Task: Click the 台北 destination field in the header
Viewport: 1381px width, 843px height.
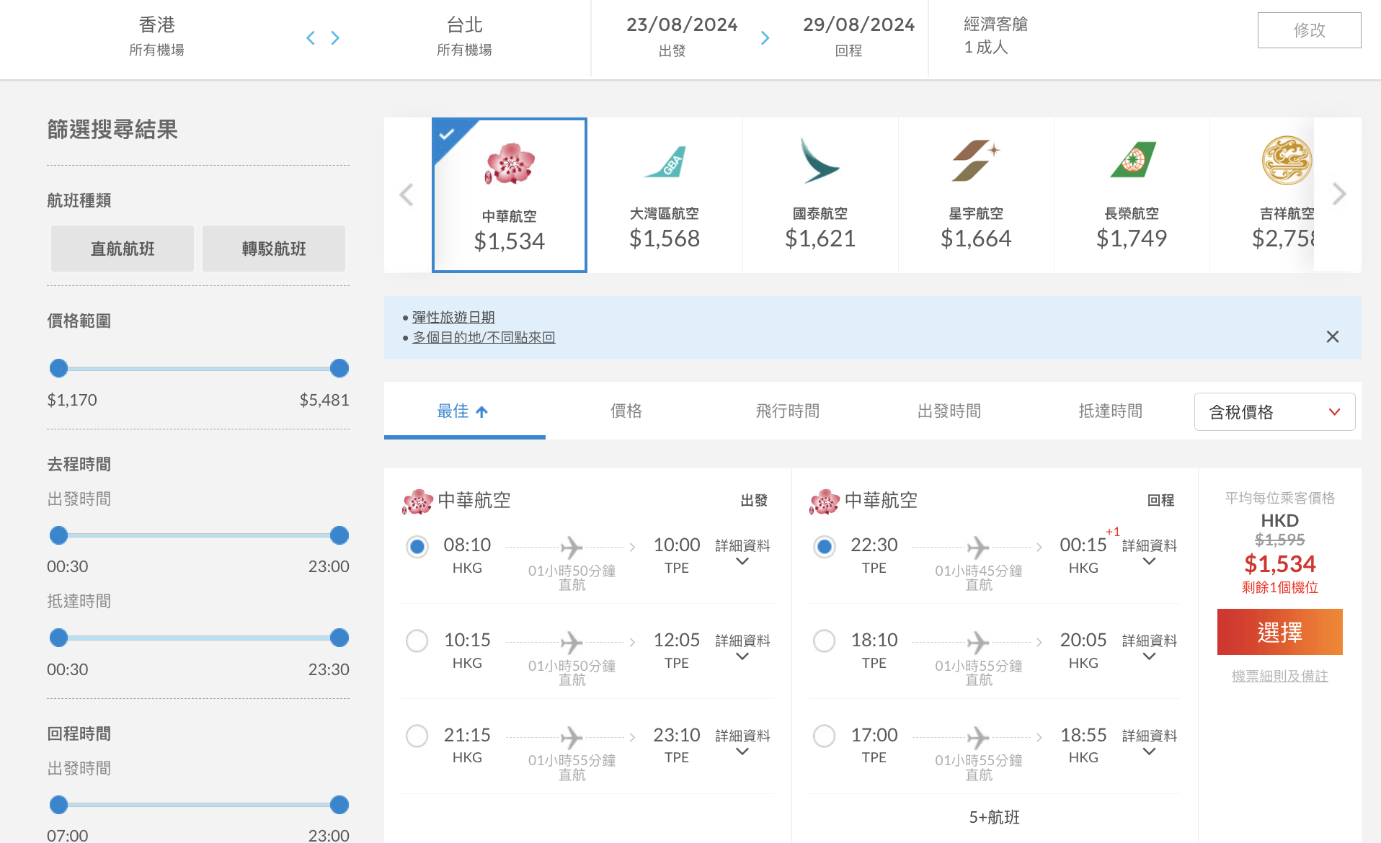Action: click(x=464, y=36)
